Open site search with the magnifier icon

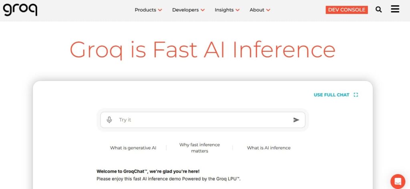[x=378, y=10]
